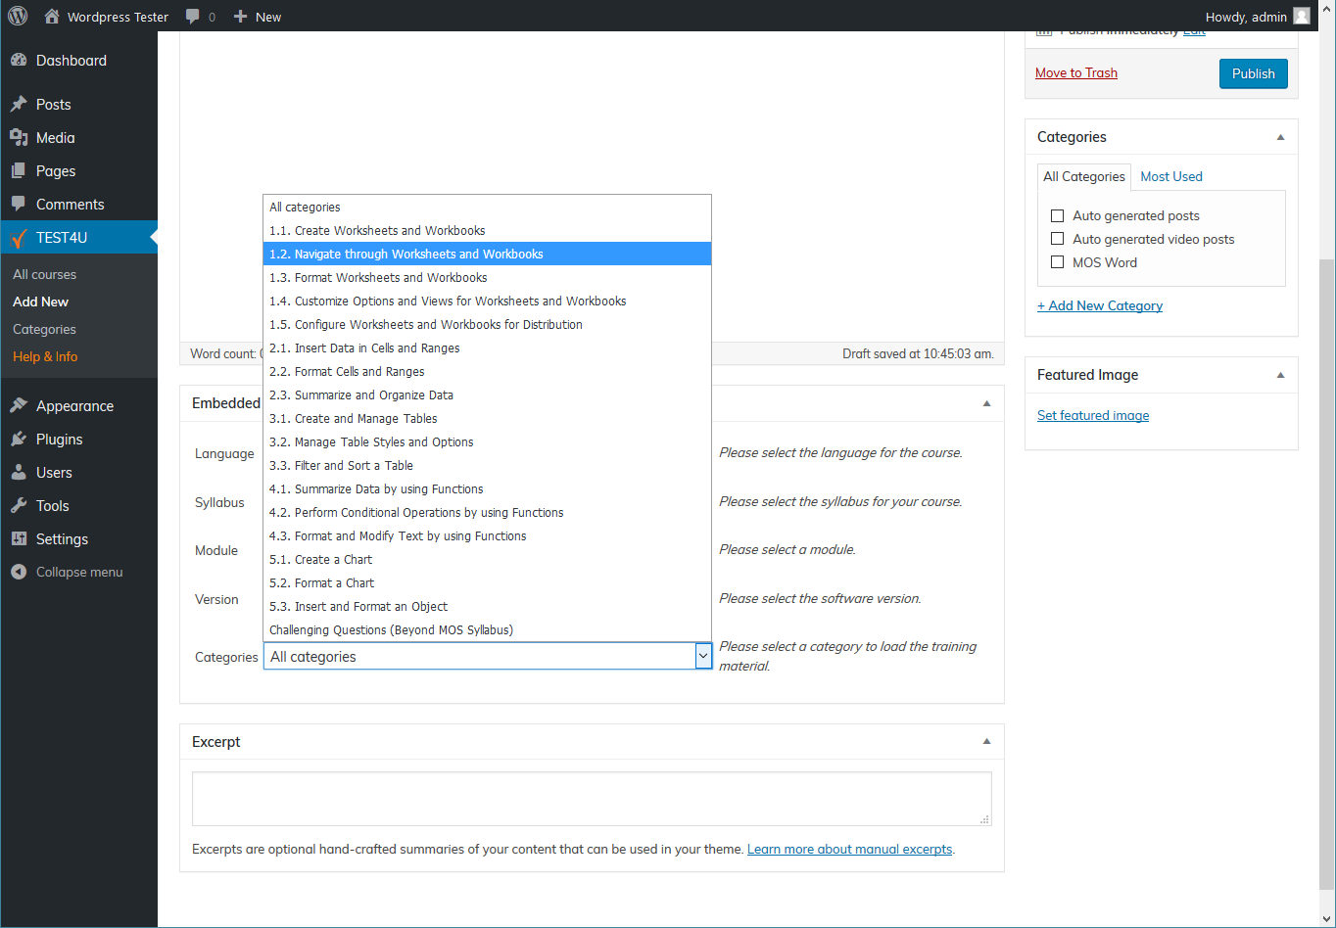Collapse the Featured Image panel

pos(1280,375)
